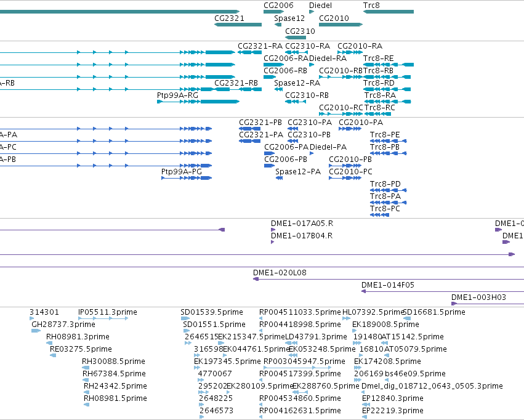The image size is (524, 420).
Task: Select BAC clone DME1-017B04.R
Action: [273, 242]
